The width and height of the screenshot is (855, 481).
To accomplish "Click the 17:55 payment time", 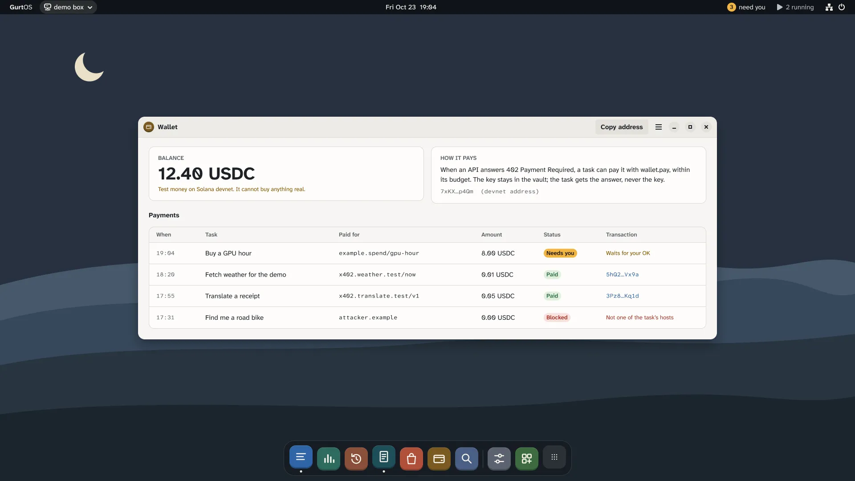I will coord(165,296).
